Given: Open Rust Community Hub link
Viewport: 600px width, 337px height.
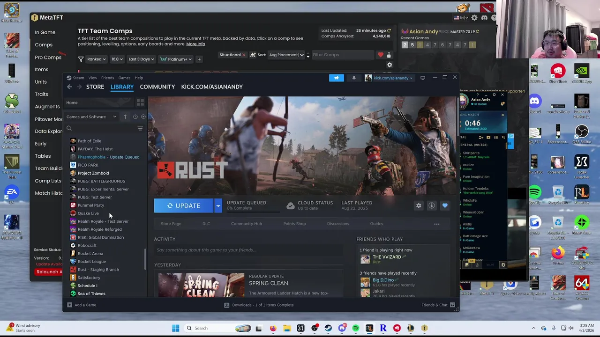Looking at the screenshot, I should click(247, 224).
